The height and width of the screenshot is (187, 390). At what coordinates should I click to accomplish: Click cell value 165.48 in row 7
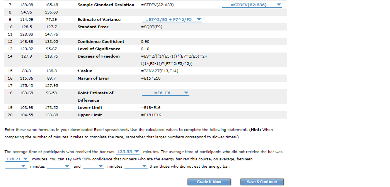coord(51,5)
